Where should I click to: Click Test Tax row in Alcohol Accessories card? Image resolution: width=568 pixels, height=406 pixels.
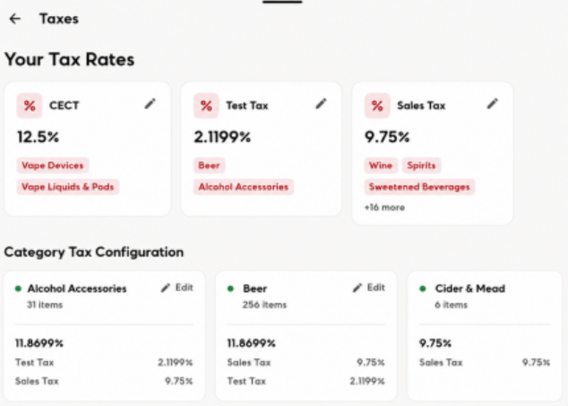point(104,362)
